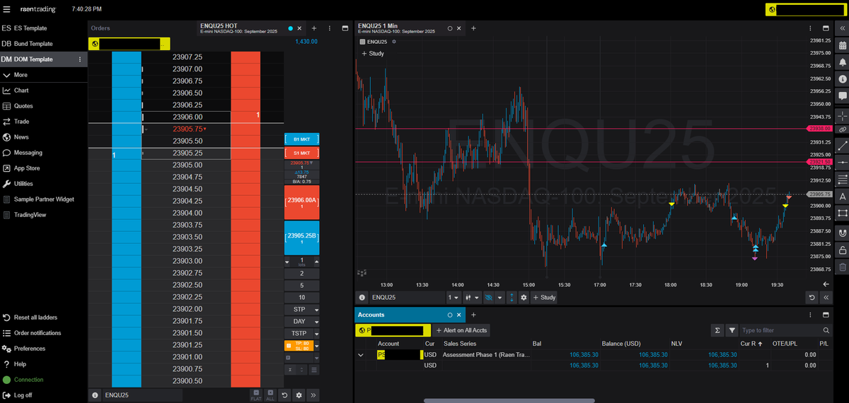Open the Help item
Screen dimensions: 849x403
(44, 364)
